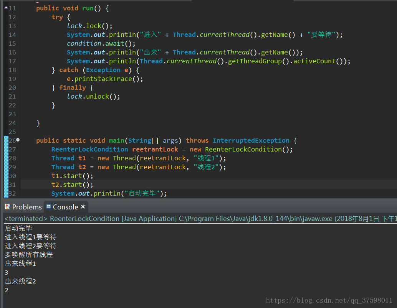Switch to the Problems tab
Viewport: 397px width, 308px height.
tap(23, 207)
